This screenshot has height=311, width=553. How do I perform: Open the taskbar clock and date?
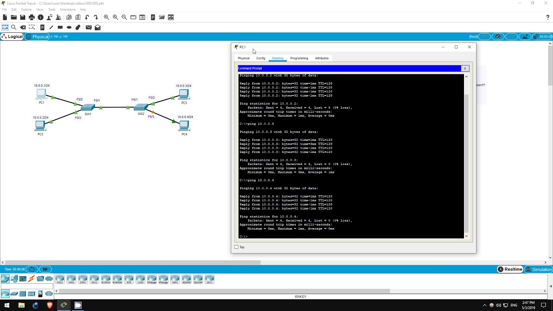(528, 305)
